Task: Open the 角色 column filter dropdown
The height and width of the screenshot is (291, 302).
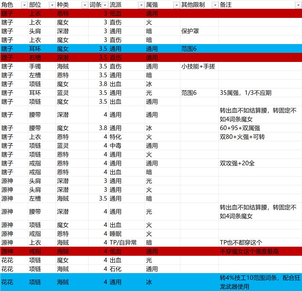Action: coord(24,6)
